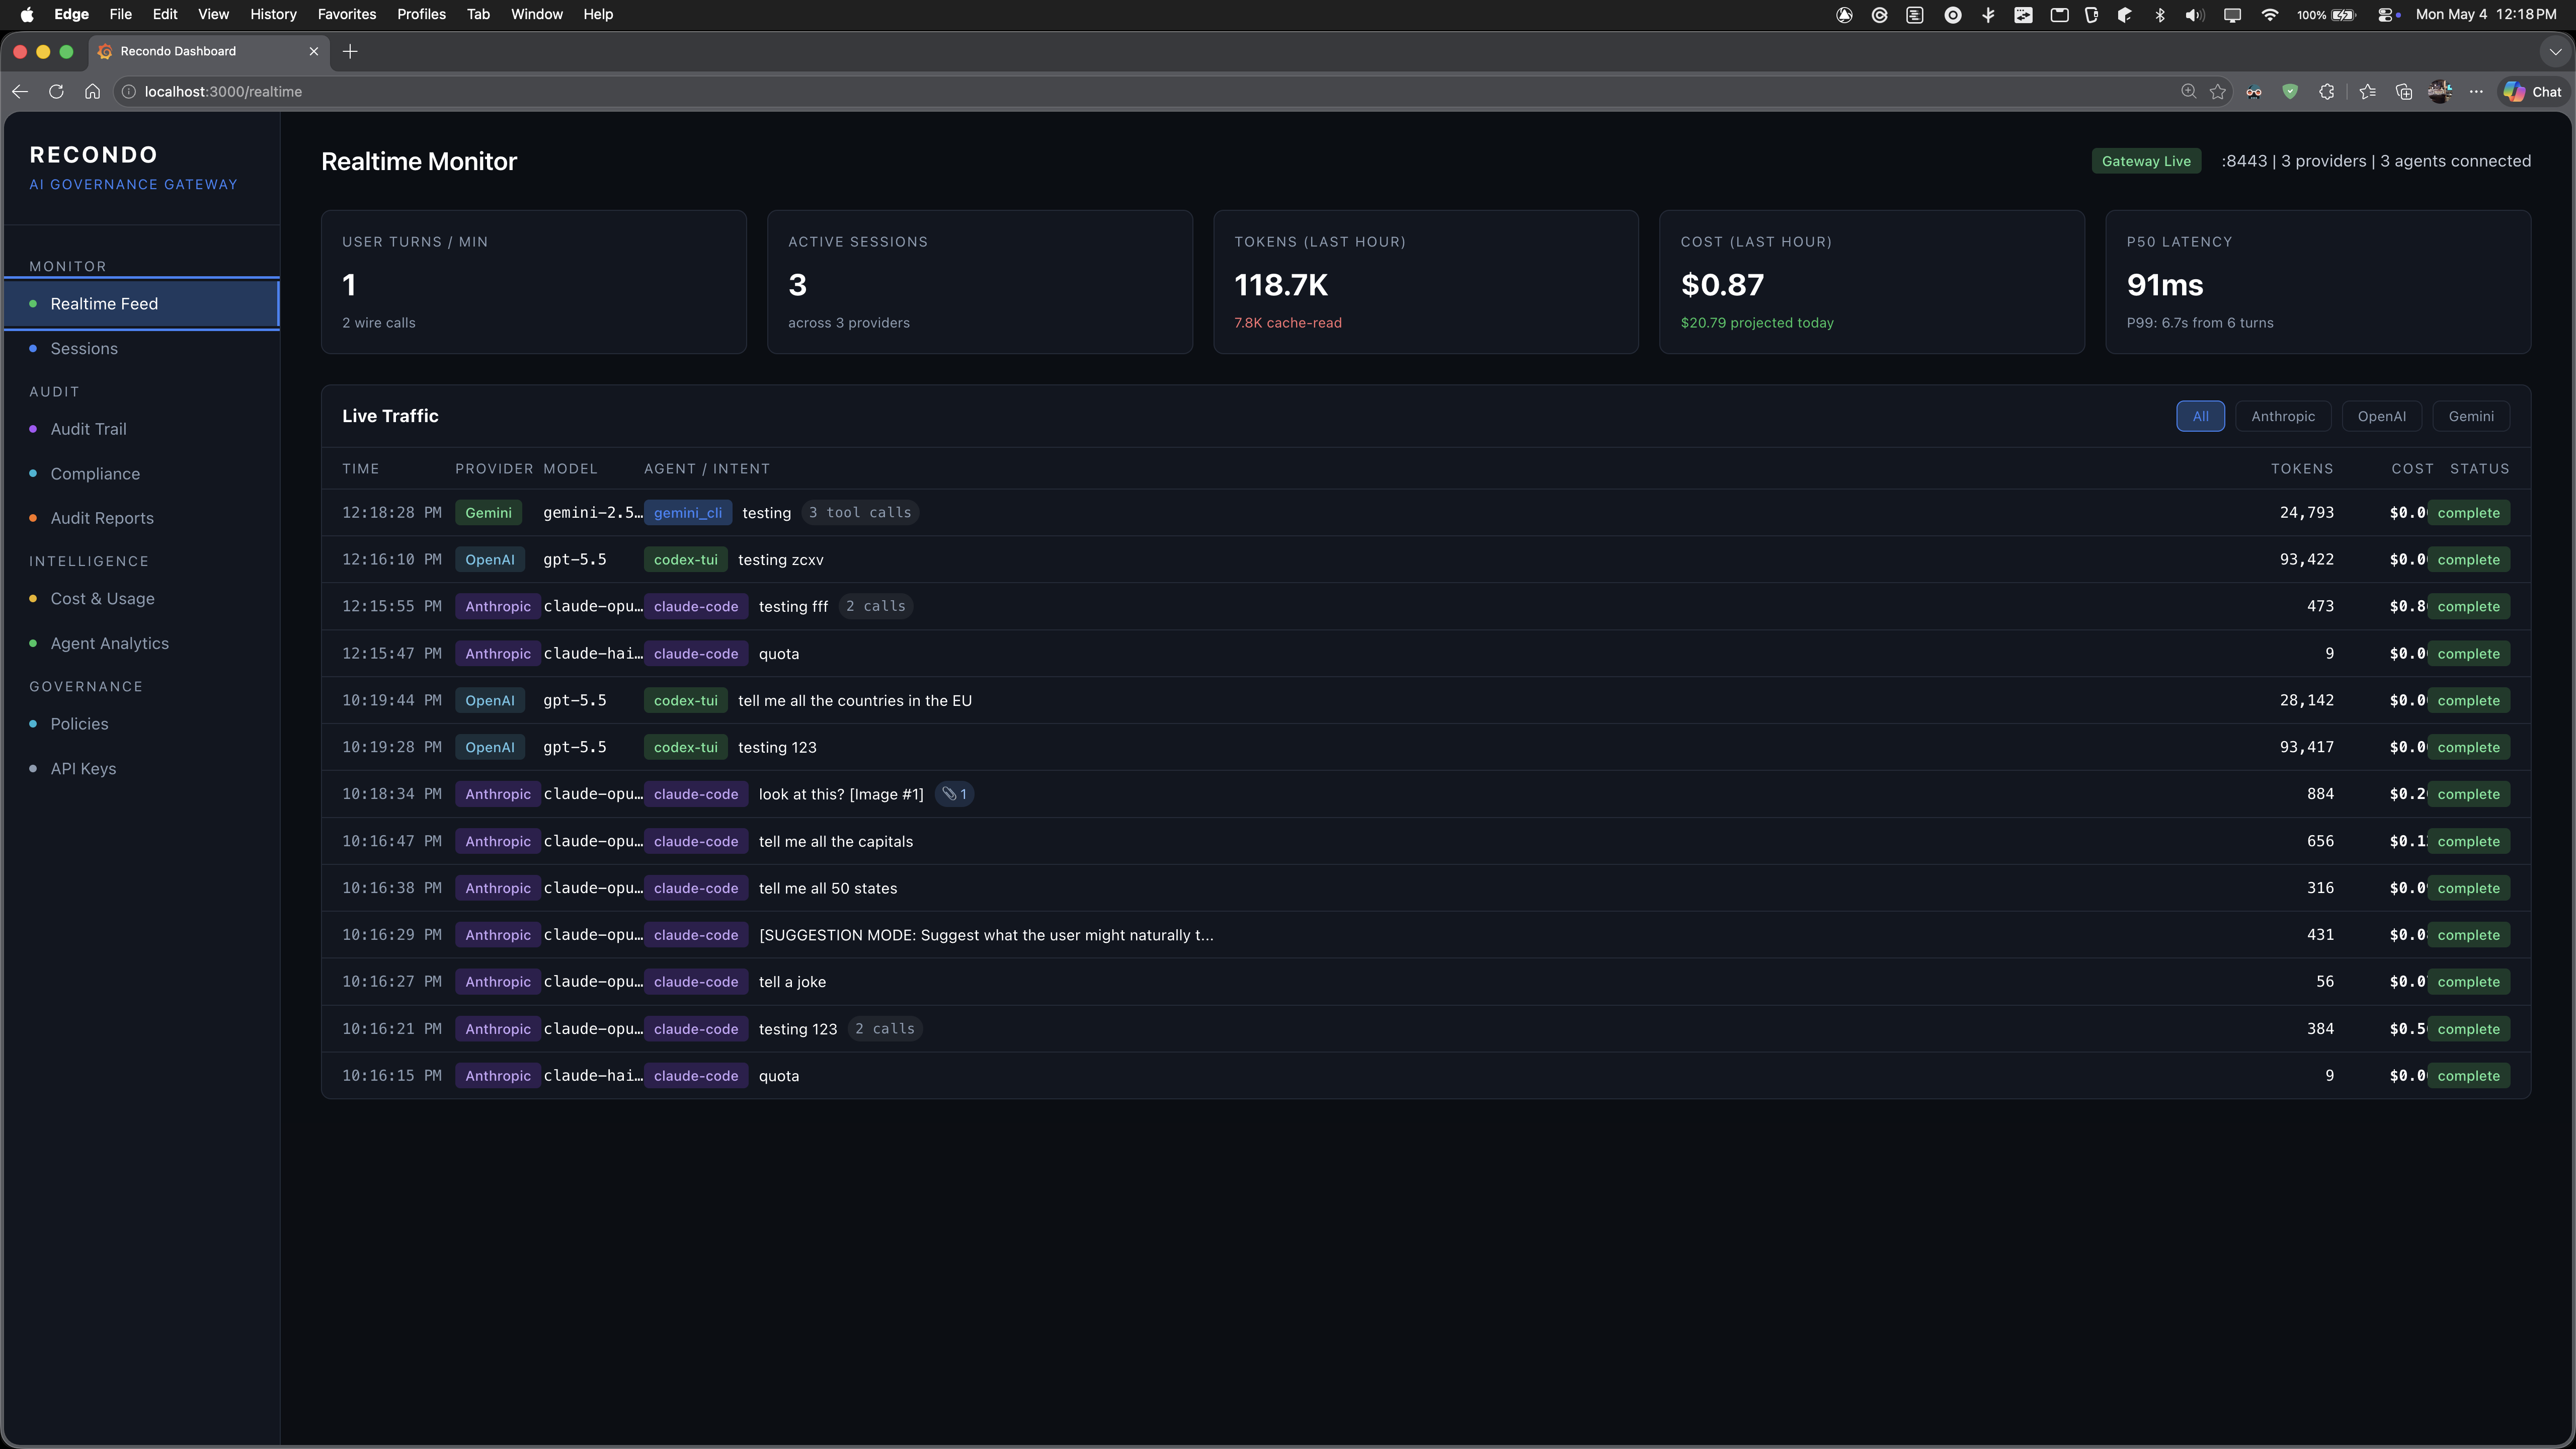The image size is (2576, 1449).
Task: Open the green shield extension icon
Action: click(2290, 91)
